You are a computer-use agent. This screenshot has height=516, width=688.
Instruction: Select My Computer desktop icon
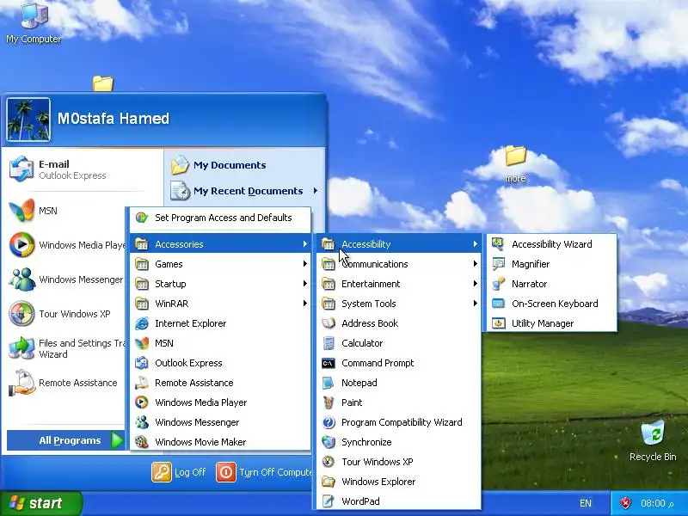coord(34,22)
